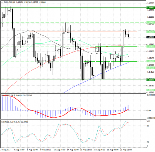Select the 1.18200 level label on price axis
This screenshot has width=155, height=152.
151,32
